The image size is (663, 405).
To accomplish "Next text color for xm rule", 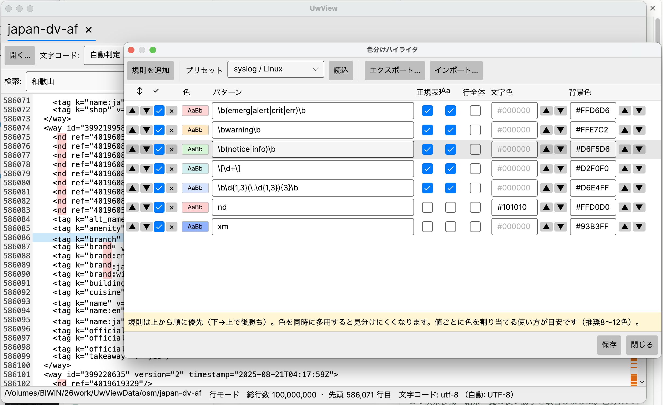I will (x=561, y=227).
